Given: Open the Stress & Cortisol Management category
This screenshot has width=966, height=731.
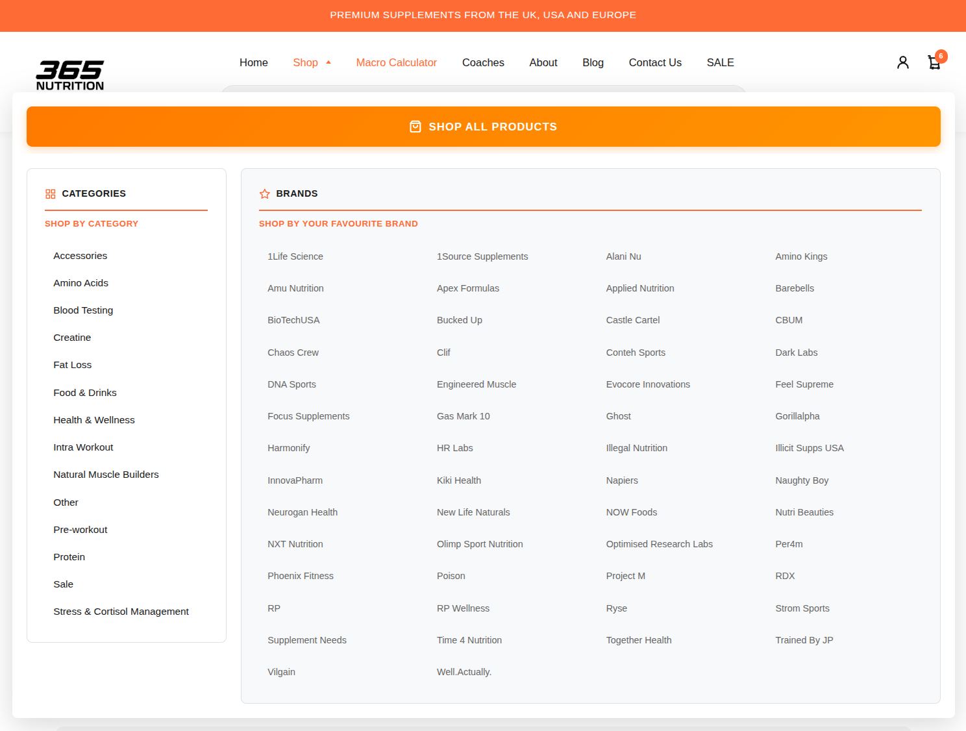Looking at the screenshot, I should pos(121,612).
